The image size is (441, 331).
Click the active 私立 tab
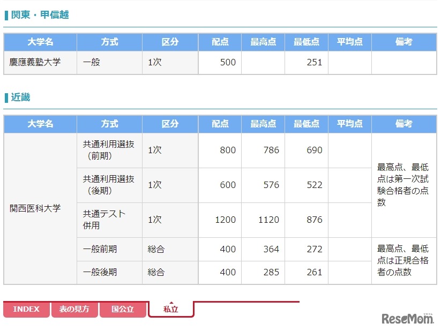[x=171, y=308]
